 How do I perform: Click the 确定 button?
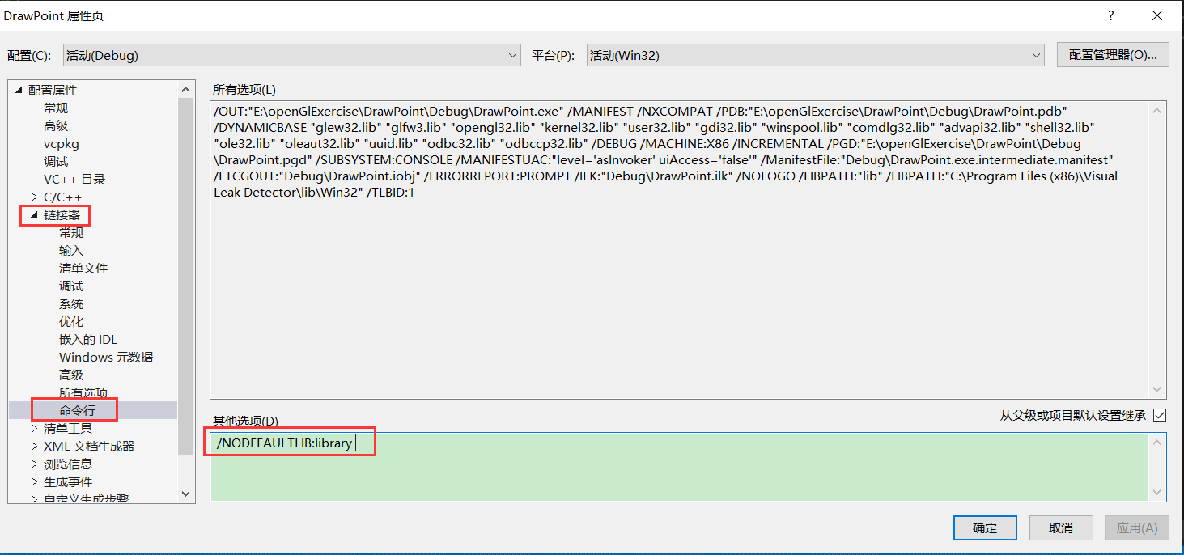(x=985, y=527)
